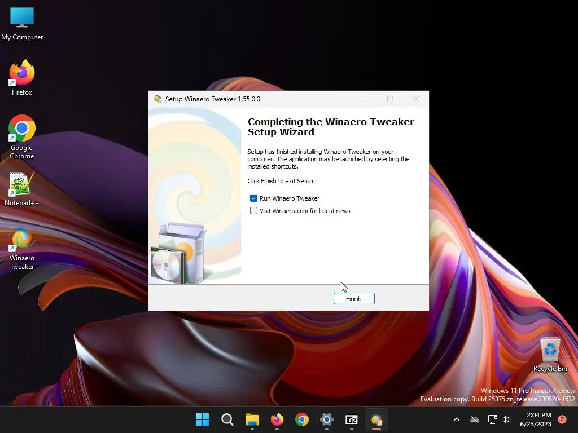Switch to Firefox in taskbar
Image resolution: width=578 pixels, height=433 pixels.
point(277,419)
